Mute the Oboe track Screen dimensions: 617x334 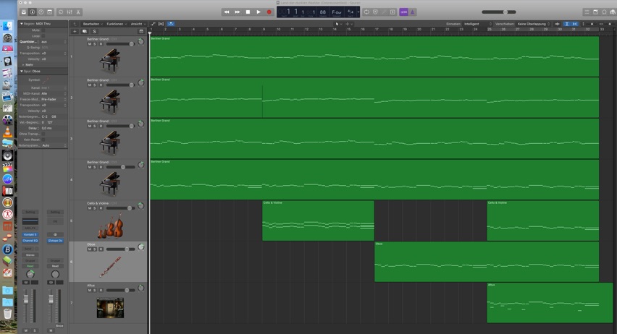(90, 249)
